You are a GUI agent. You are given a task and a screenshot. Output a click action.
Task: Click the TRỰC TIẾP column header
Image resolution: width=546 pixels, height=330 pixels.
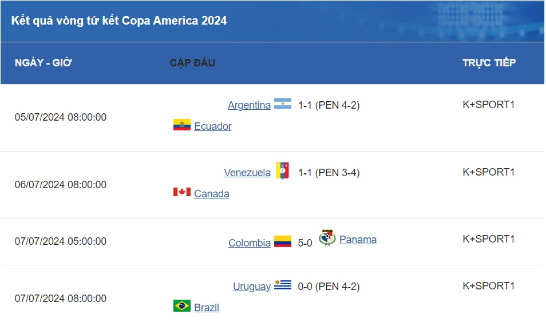(x=489, y=63)
